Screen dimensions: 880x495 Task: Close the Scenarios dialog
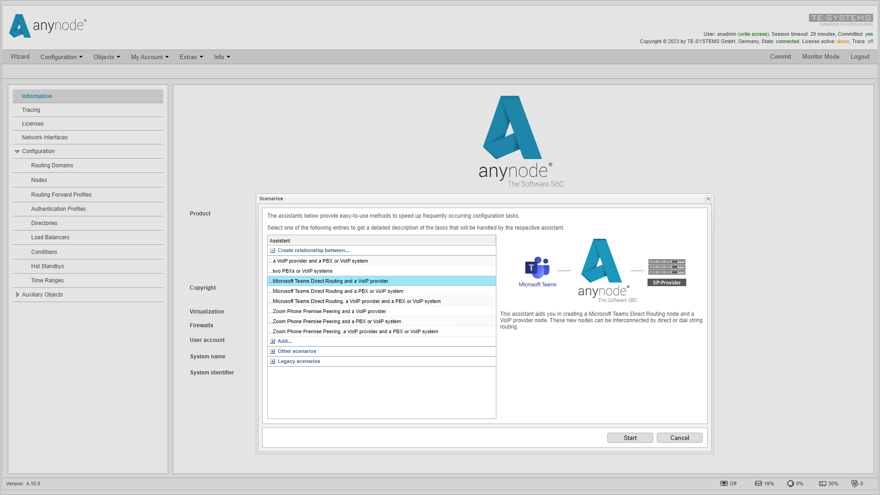708,198
